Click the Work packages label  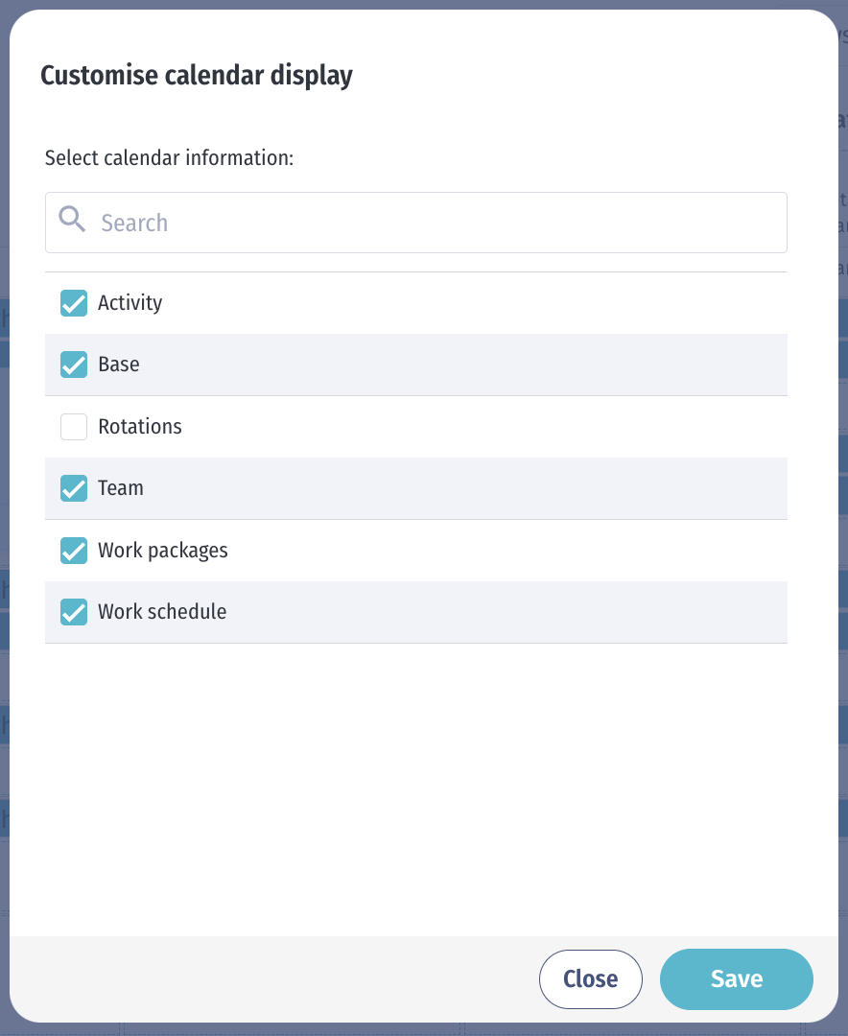click(163, 551)
